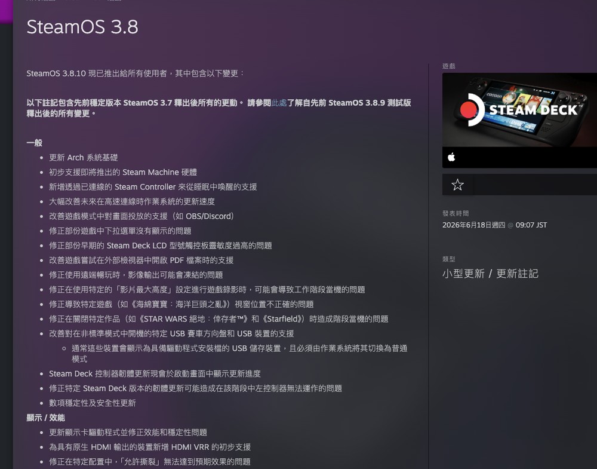Click the 一般 section heading
This screenshot has height=469, width=597.
tap(34, 143)
